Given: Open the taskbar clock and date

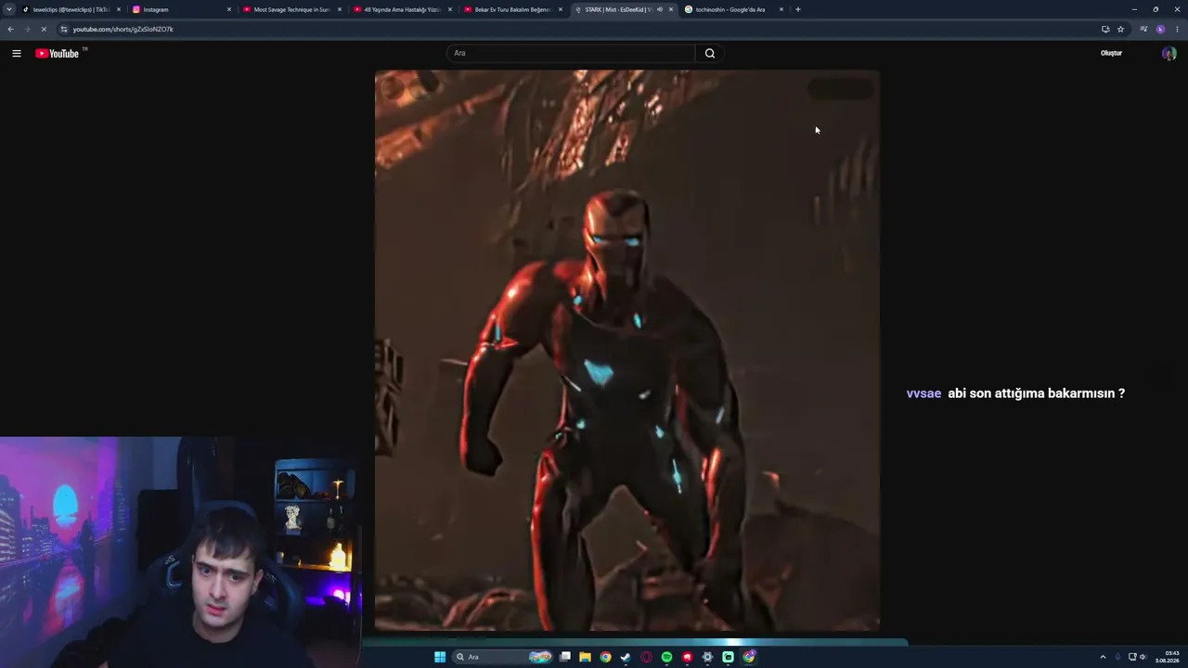Looking at the screenshot, I should pos(1167,657).
